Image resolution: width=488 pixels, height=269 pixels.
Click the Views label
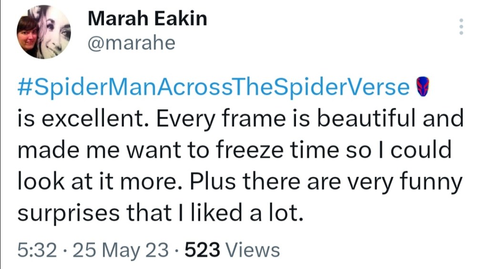click(x=251, y=250)
